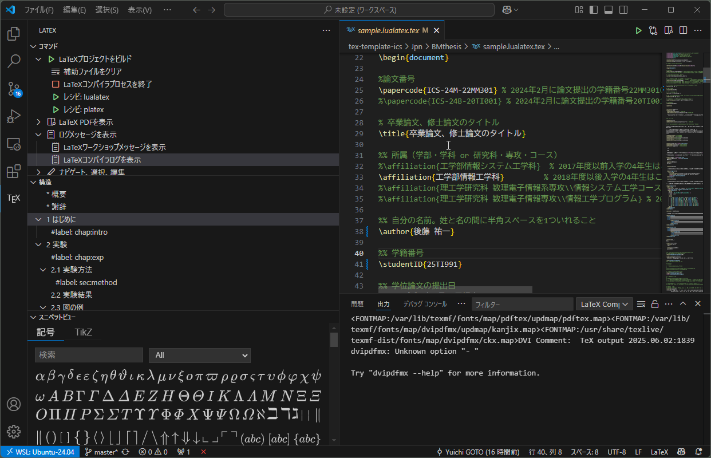This screenshot has height=458, width=711.
Task: Click the master branch in status bar
Action: 101,452
